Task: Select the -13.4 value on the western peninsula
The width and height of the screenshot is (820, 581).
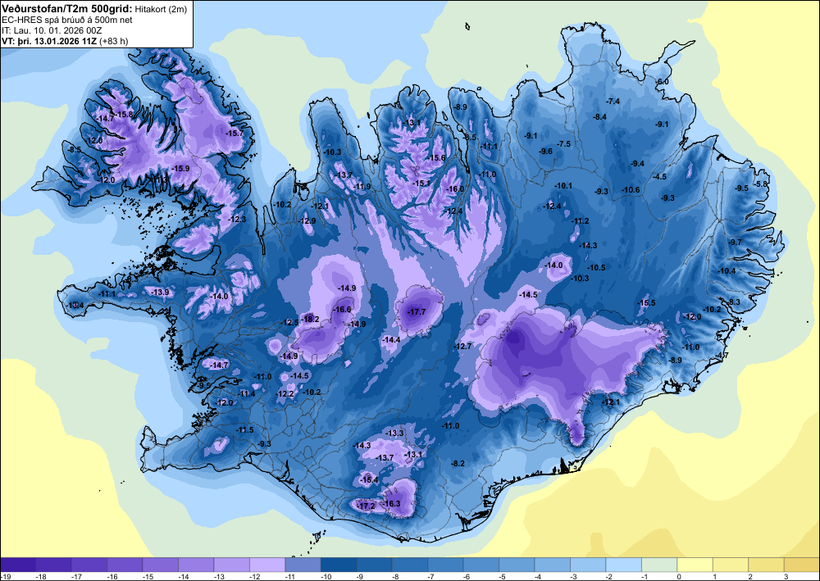Action: 75,305
